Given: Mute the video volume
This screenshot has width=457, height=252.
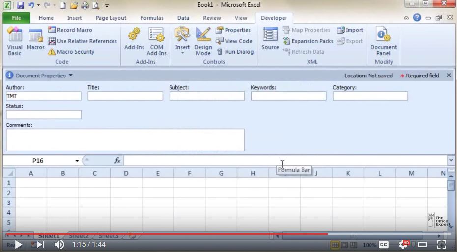Looking at the screenshot, I should [x=59, y=245].
